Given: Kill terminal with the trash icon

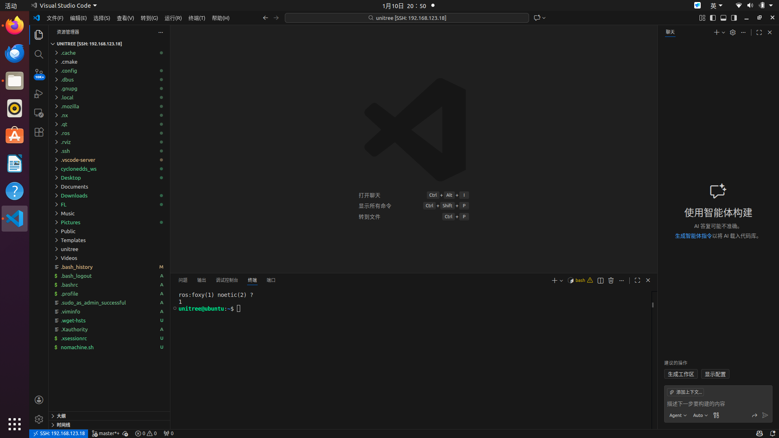Looking at the screenshot, I should click(x=611, y=280).
